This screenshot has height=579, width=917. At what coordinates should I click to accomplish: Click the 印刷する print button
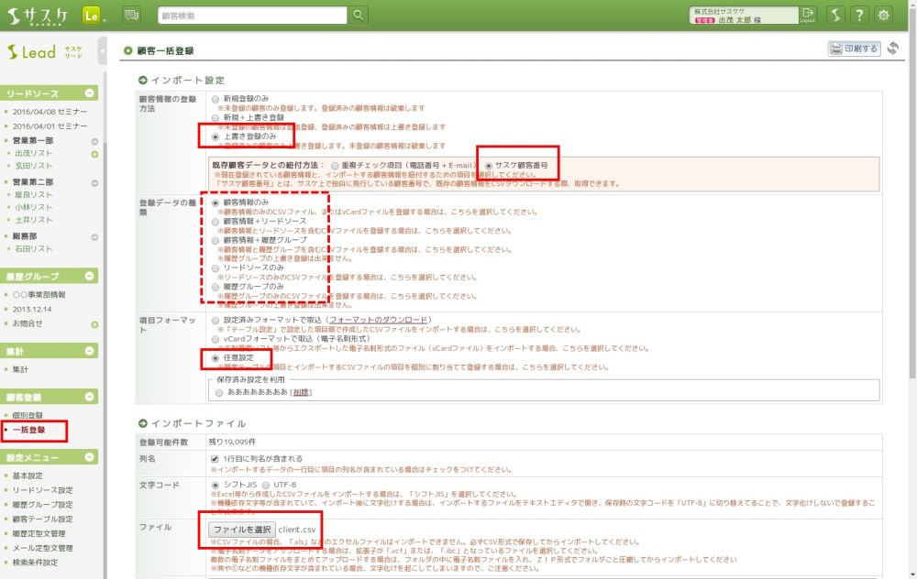[854, 49]
